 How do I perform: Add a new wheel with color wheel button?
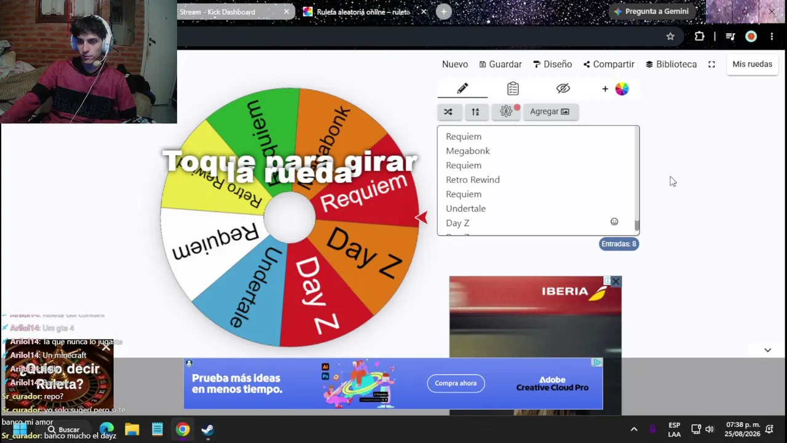pos(615,89)
